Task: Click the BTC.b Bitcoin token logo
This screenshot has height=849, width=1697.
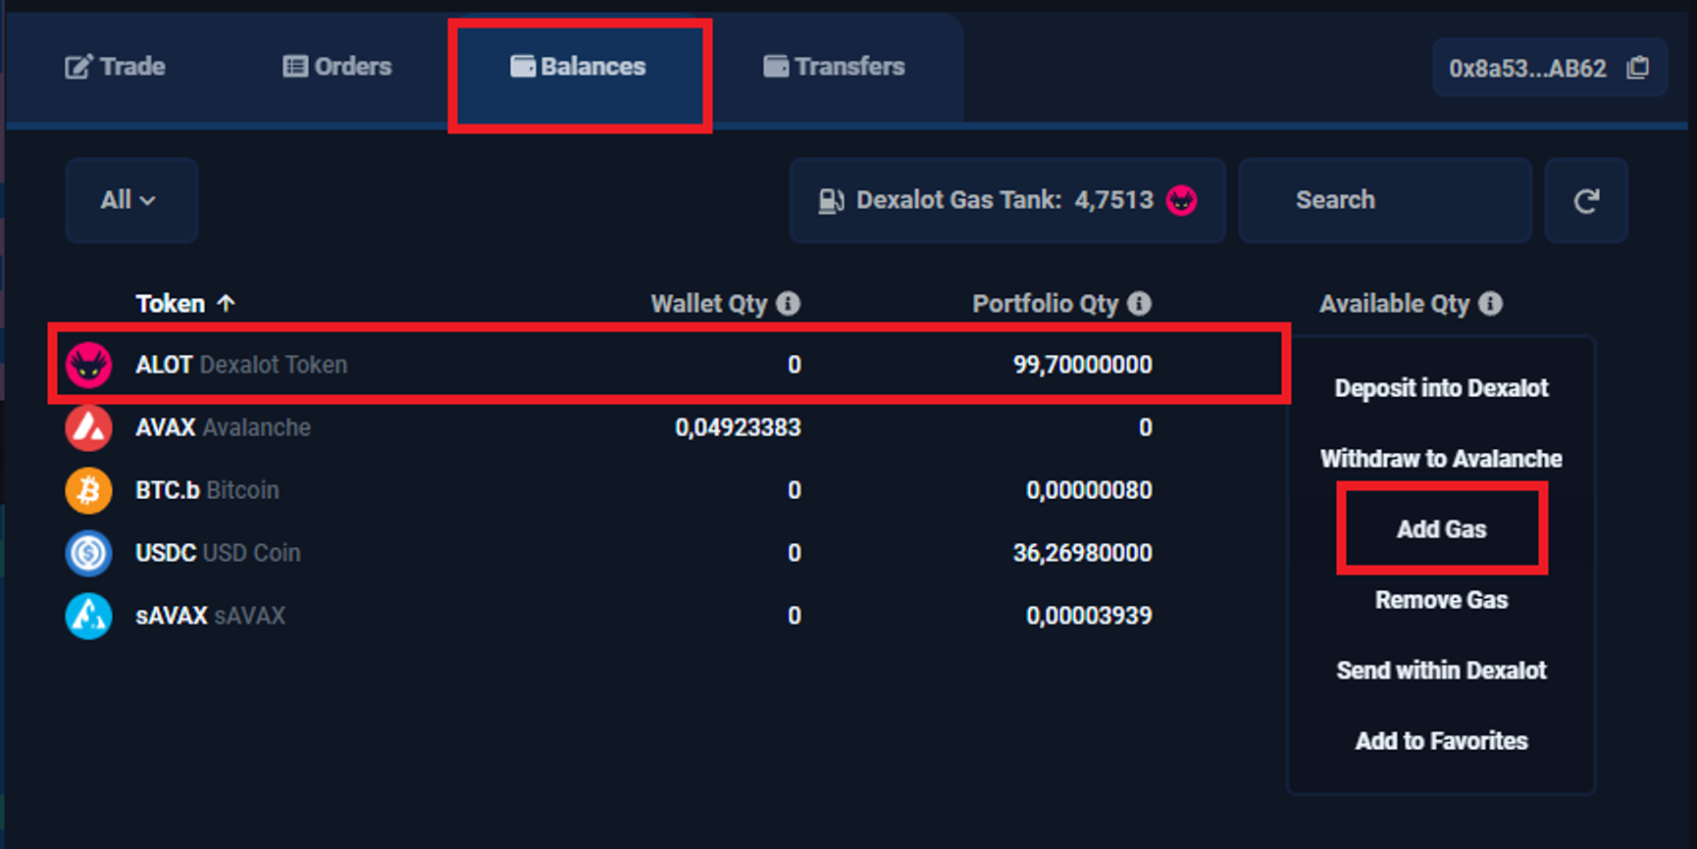Action: [x=88, y=490]
